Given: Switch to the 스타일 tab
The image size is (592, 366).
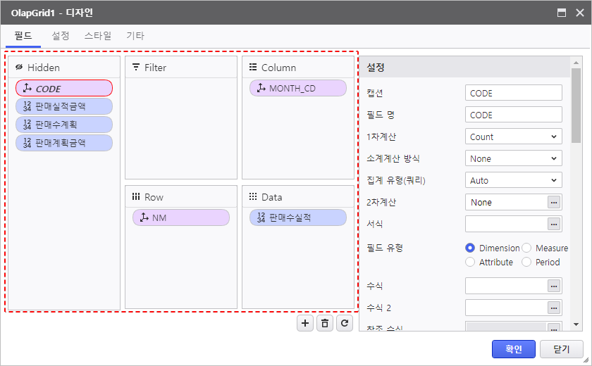Looking at the screenshot, I should tap(98, 36).
